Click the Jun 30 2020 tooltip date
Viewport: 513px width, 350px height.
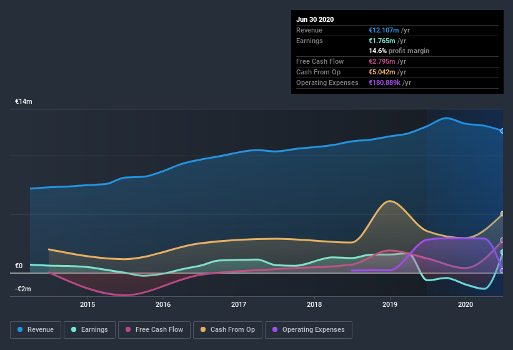click(315, 19)
